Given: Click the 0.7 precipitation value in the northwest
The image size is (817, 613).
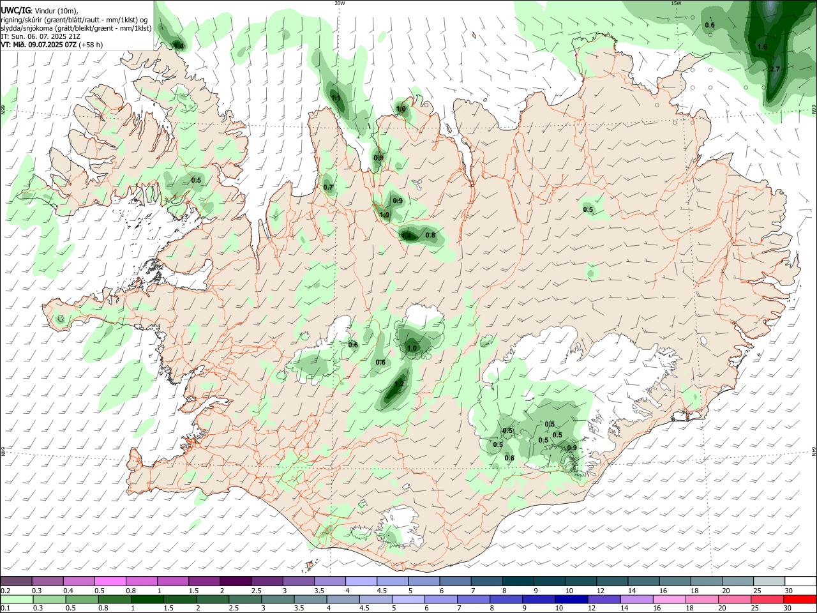Looking at the screenshot, I should [328, 187].
